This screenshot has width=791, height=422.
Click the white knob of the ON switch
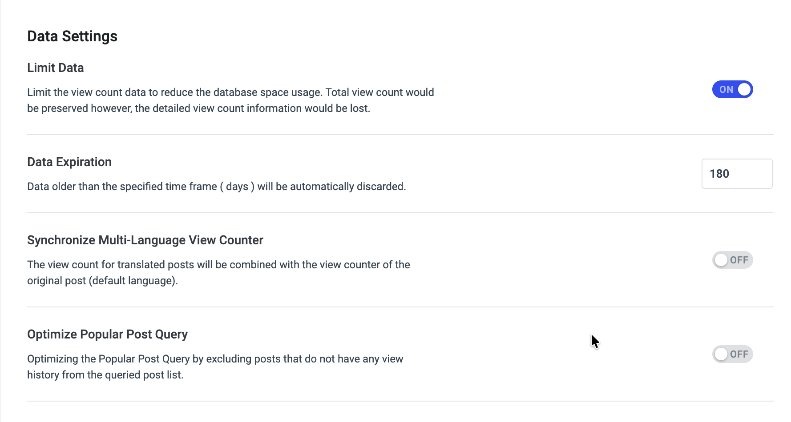coord(744,89)
